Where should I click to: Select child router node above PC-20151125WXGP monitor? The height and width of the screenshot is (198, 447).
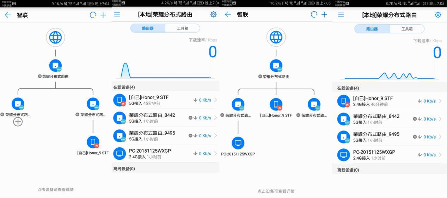pos(238,104)
